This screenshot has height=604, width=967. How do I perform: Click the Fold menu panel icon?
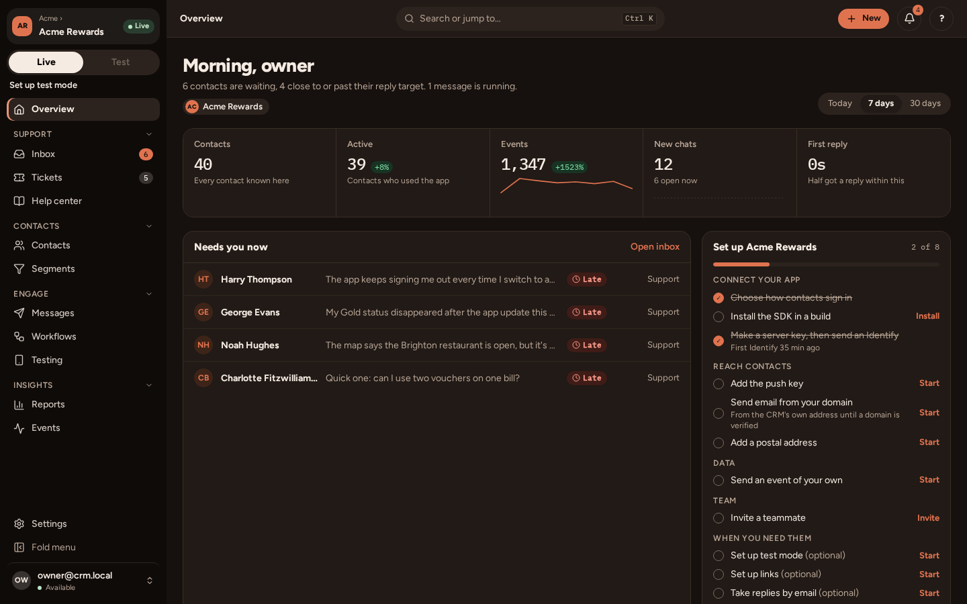[19, 548]
